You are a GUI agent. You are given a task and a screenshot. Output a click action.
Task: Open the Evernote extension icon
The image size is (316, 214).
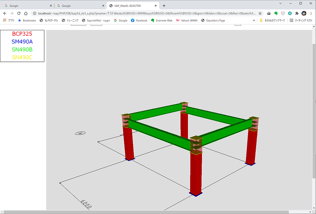click(x=276, y=14)
